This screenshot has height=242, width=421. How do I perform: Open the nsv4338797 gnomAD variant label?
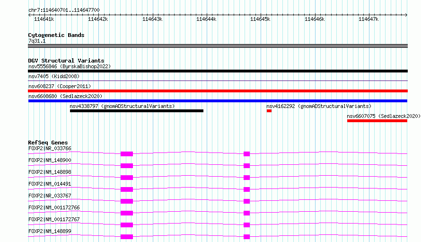pos(122,106)
